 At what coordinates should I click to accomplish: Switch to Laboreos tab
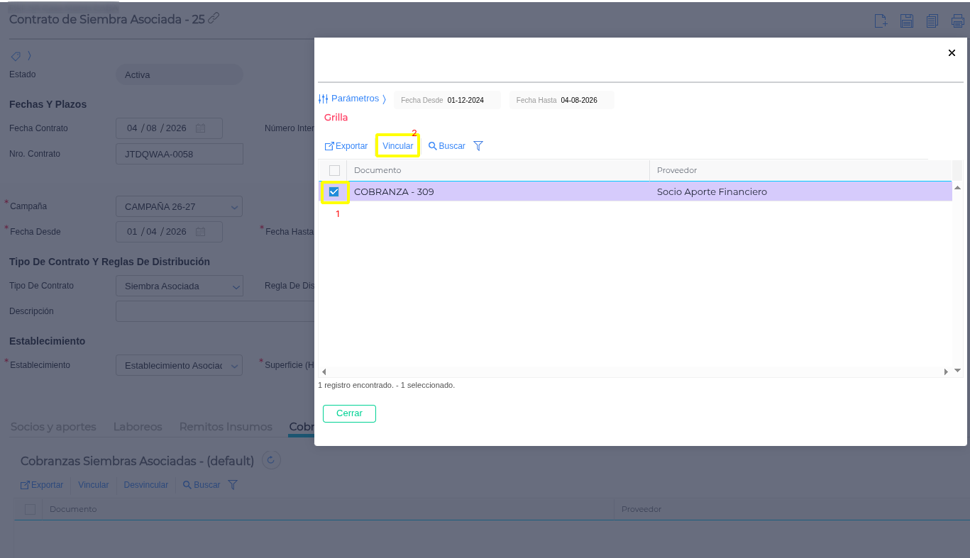(138, 427)
